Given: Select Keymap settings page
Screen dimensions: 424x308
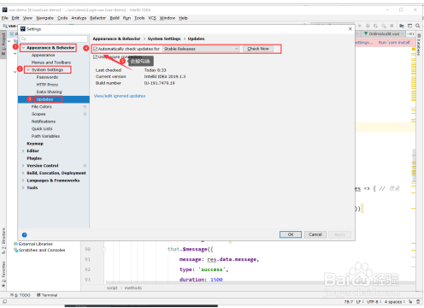Looking at the screenshot, I should (35, 144).
